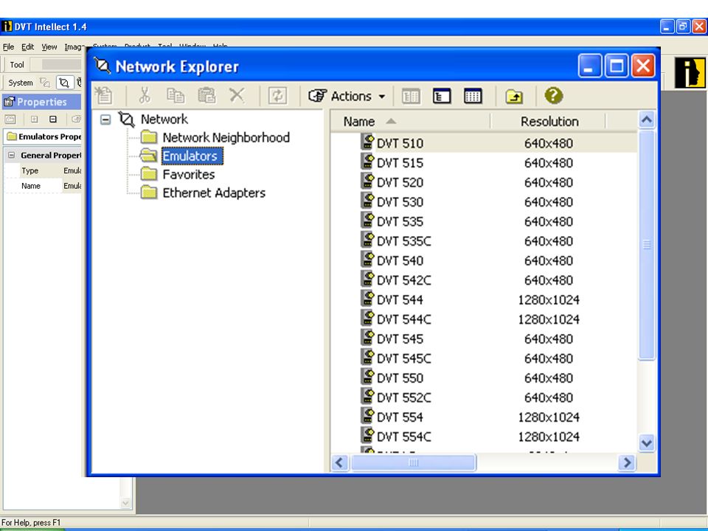
Task: Click the Delete X icon in toolbar
Action: 237,96
